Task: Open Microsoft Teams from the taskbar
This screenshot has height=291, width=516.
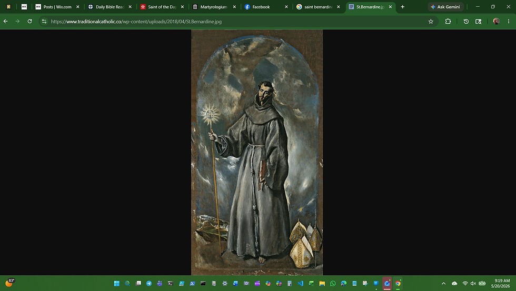Action: (x=160, y=284)
